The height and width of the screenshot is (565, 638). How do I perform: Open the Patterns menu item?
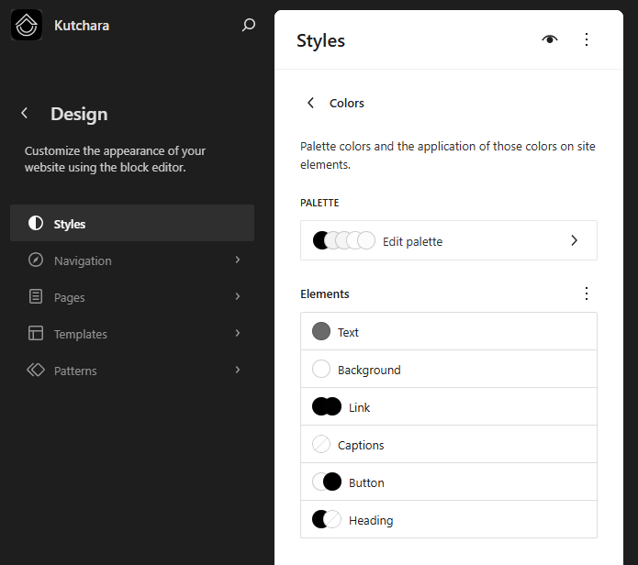click(x=132, y=370)
